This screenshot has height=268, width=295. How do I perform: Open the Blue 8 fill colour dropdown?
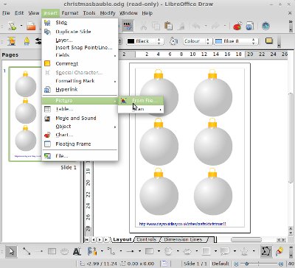coord(253,41)
